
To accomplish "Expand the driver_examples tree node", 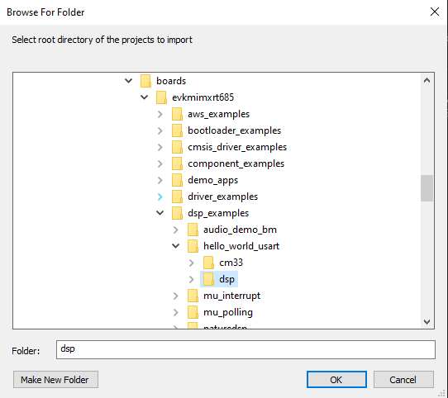I will (x=160, y=197).
